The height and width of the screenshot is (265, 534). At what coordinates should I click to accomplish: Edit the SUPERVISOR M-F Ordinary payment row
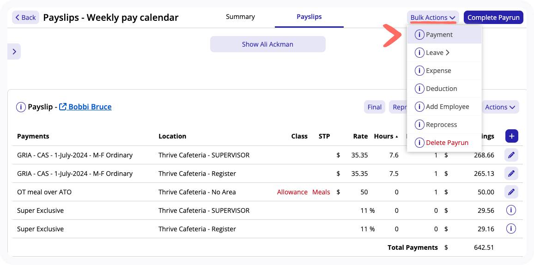(511, 155)
